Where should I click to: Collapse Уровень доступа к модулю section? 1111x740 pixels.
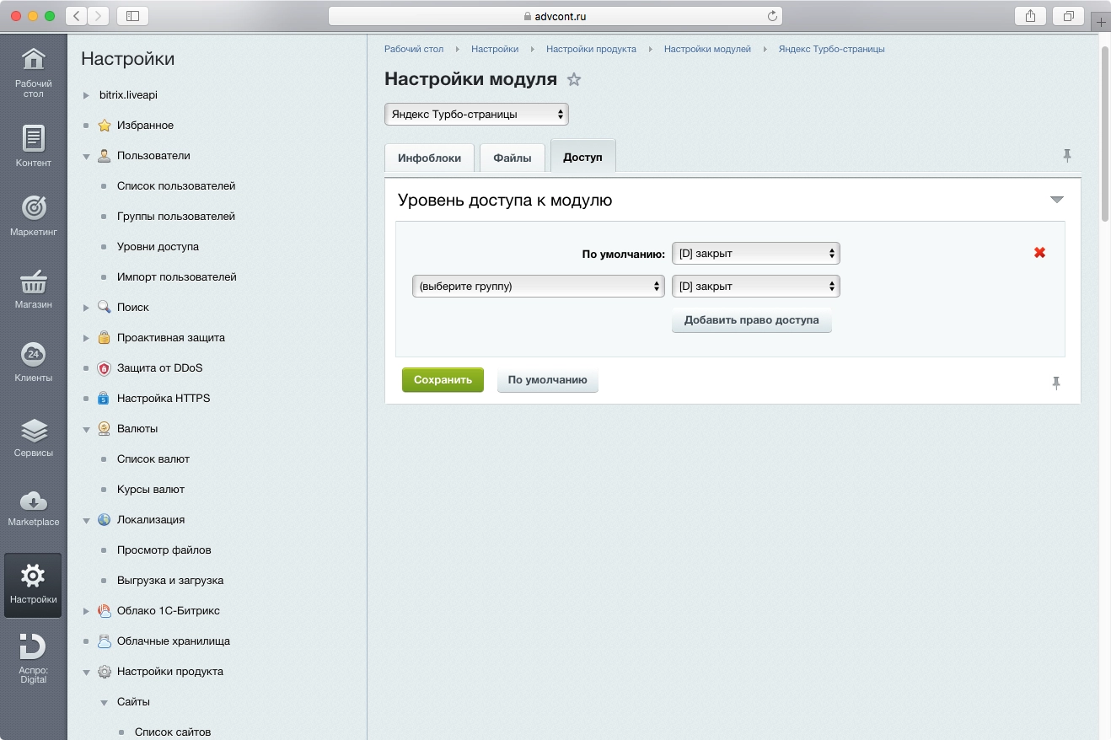[1057, 201]
